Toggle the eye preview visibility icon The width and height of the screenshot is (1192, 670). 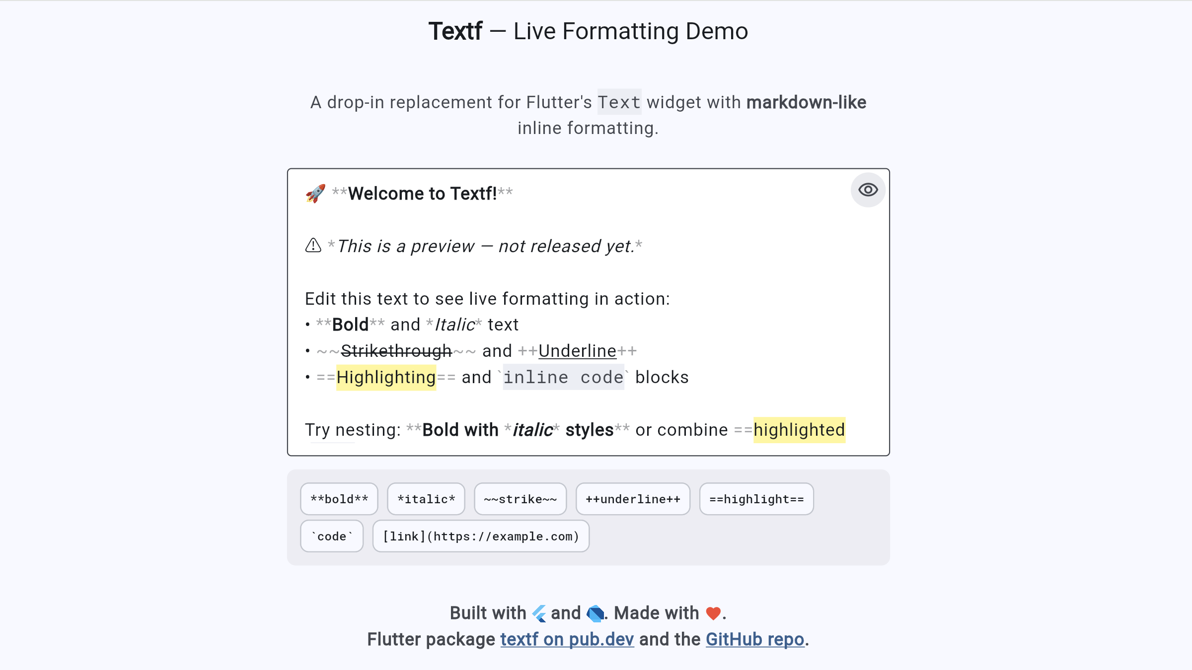[868, 190]
